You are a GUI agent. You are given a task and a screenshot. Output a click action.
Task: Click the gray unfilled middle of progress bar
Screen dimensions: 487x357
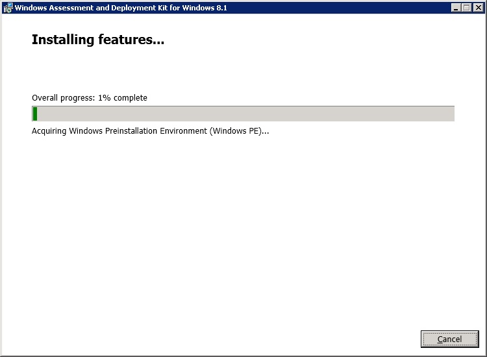click(243, 114)
